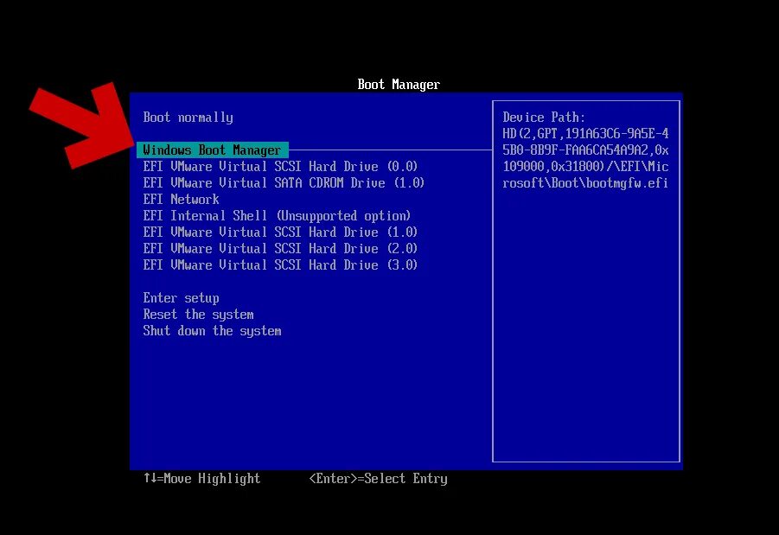Click the "↑↓=Move Highlight" hint text
The width and height of the screenshot is (779, 535).
point(201,478)
